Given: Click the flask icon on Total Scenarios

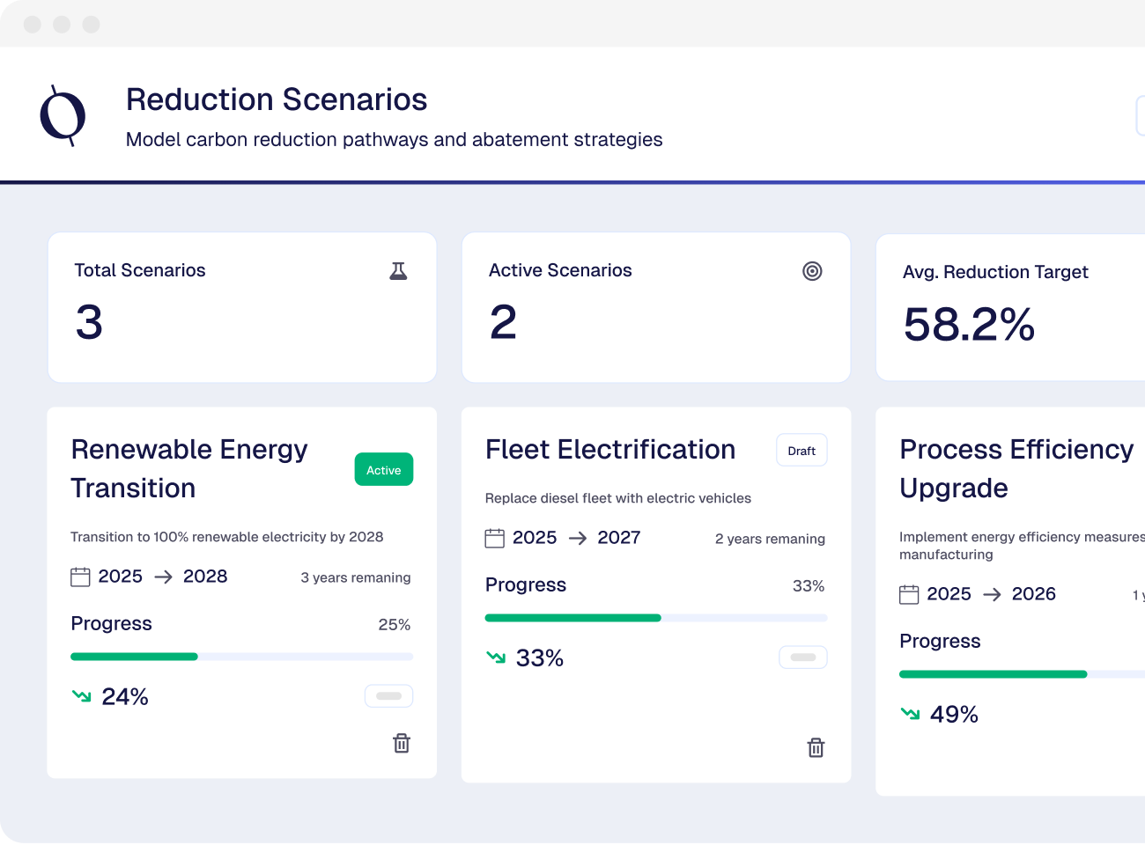Looking at the screenshot, I should [398, 271].
